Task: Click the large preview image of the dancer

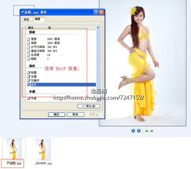Action: 143,63
